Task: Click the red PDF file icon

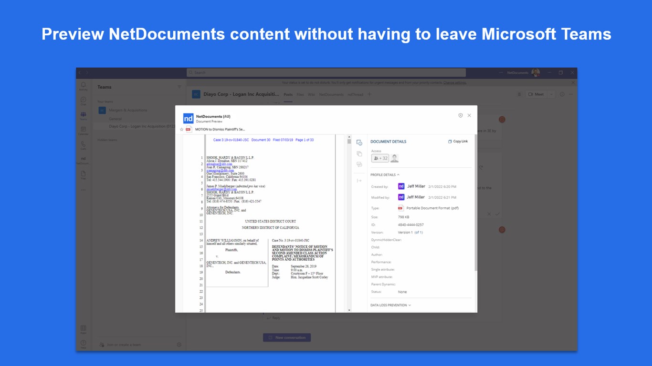Action: click(188, 129)
